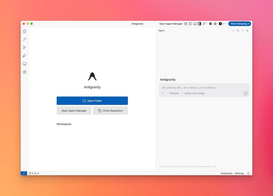This screenshot has width=273, height=196.
Task: Open the Search view in activity bar
Action: (x=25, y=39)
